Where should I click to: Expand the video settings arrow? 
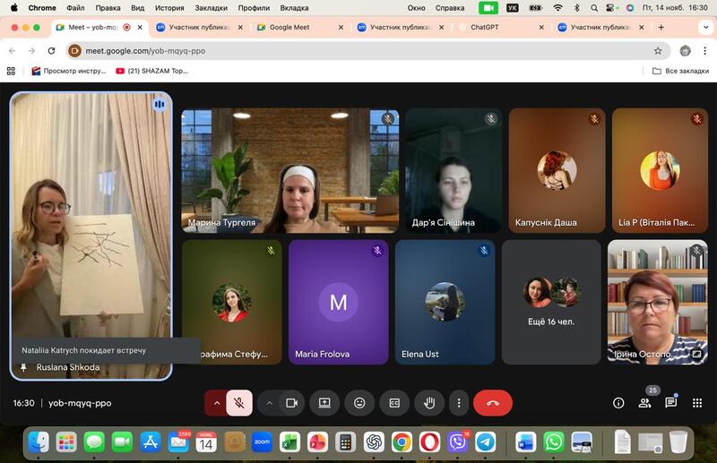click(x=269, y=403)
